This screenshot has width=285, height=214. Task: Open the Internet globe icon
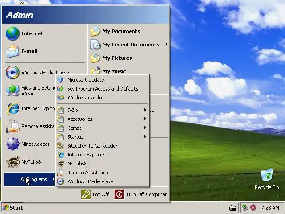pyautogui.click(x=12, y=33)
